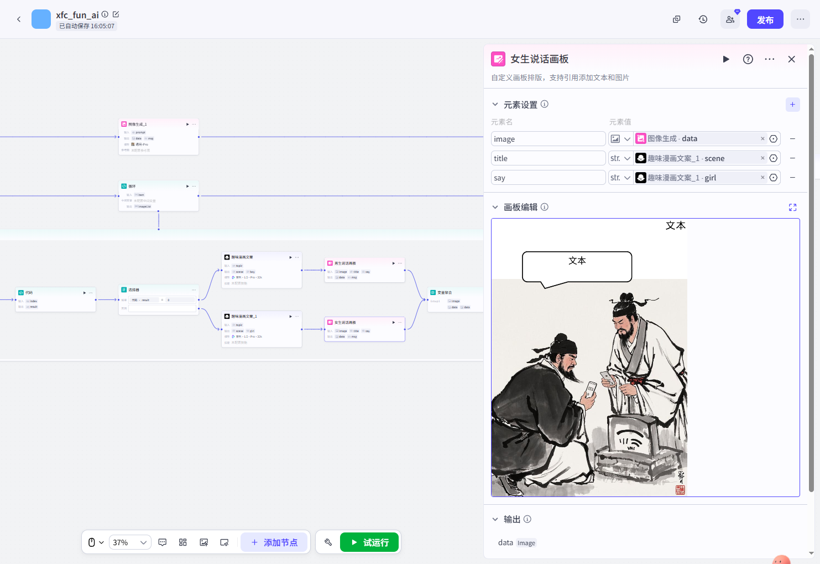Open header more options menu
Image resolution: width=820 pixels, height=564 pixels.
pyautogui.click(x=800, y=19)
